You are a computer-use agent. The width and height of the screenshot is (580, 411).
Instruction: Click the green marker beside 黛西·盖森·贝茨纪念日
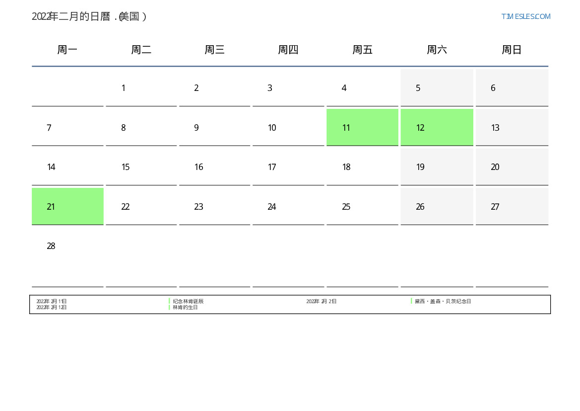(411, 301)
